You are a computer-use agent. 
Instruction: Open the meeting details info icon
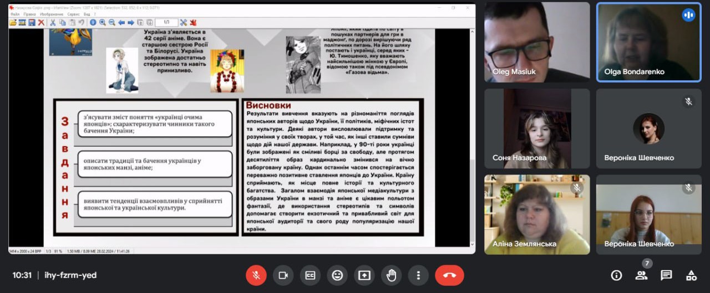tap(616, 275)
